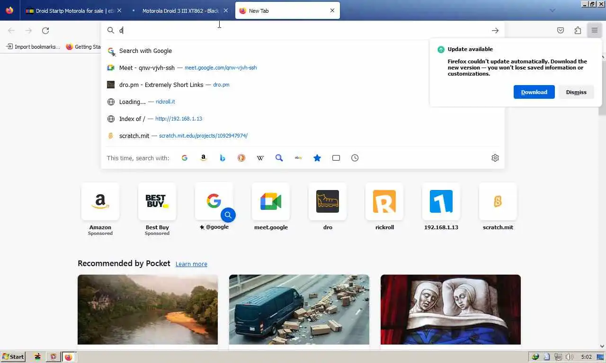The image size is (606, 363).
Task: Choose the Loading rickroll.it suggestion
Action: point(303,102)
